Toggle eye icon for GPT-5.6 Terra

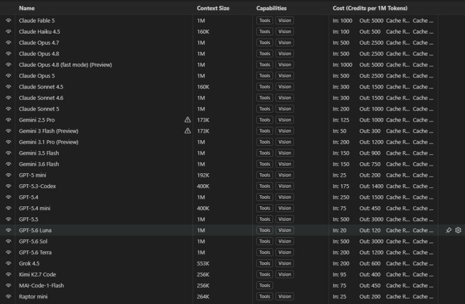click(8, 252)
